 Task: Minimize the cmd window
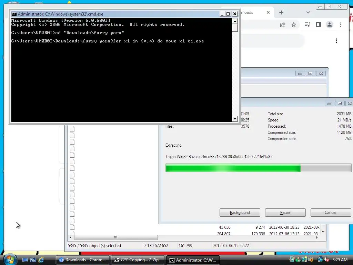click(x=222, y=14)
